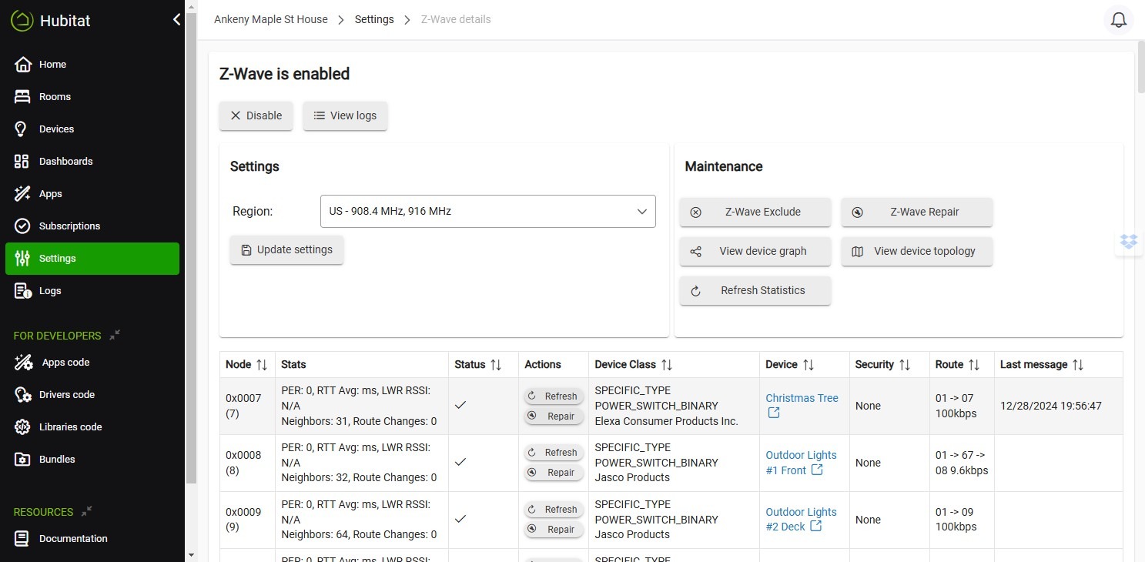Viewport: 1145px width, 562px height.
Task: Sort by Route column header
Action: tap(949, 365)
